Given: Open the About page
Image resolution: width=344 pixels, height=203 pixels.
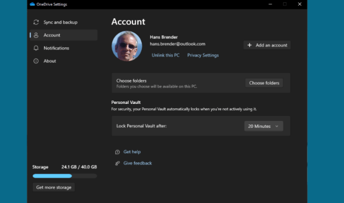Looking at the screenshot, I should click(50, 61).
